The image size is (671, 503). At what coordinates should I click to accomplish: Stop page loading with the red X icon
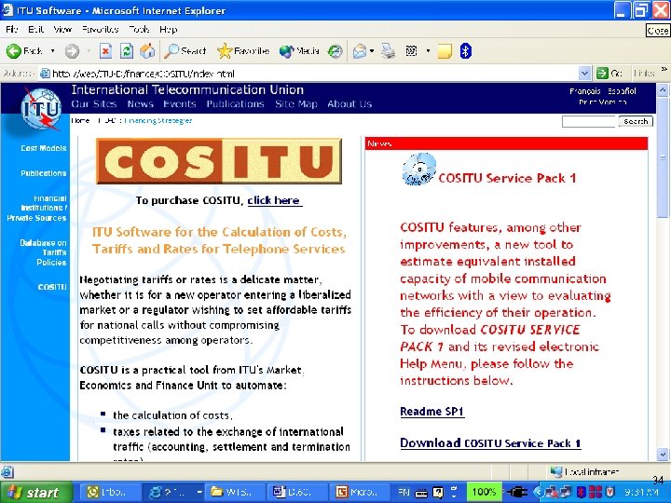click(105, 51)
